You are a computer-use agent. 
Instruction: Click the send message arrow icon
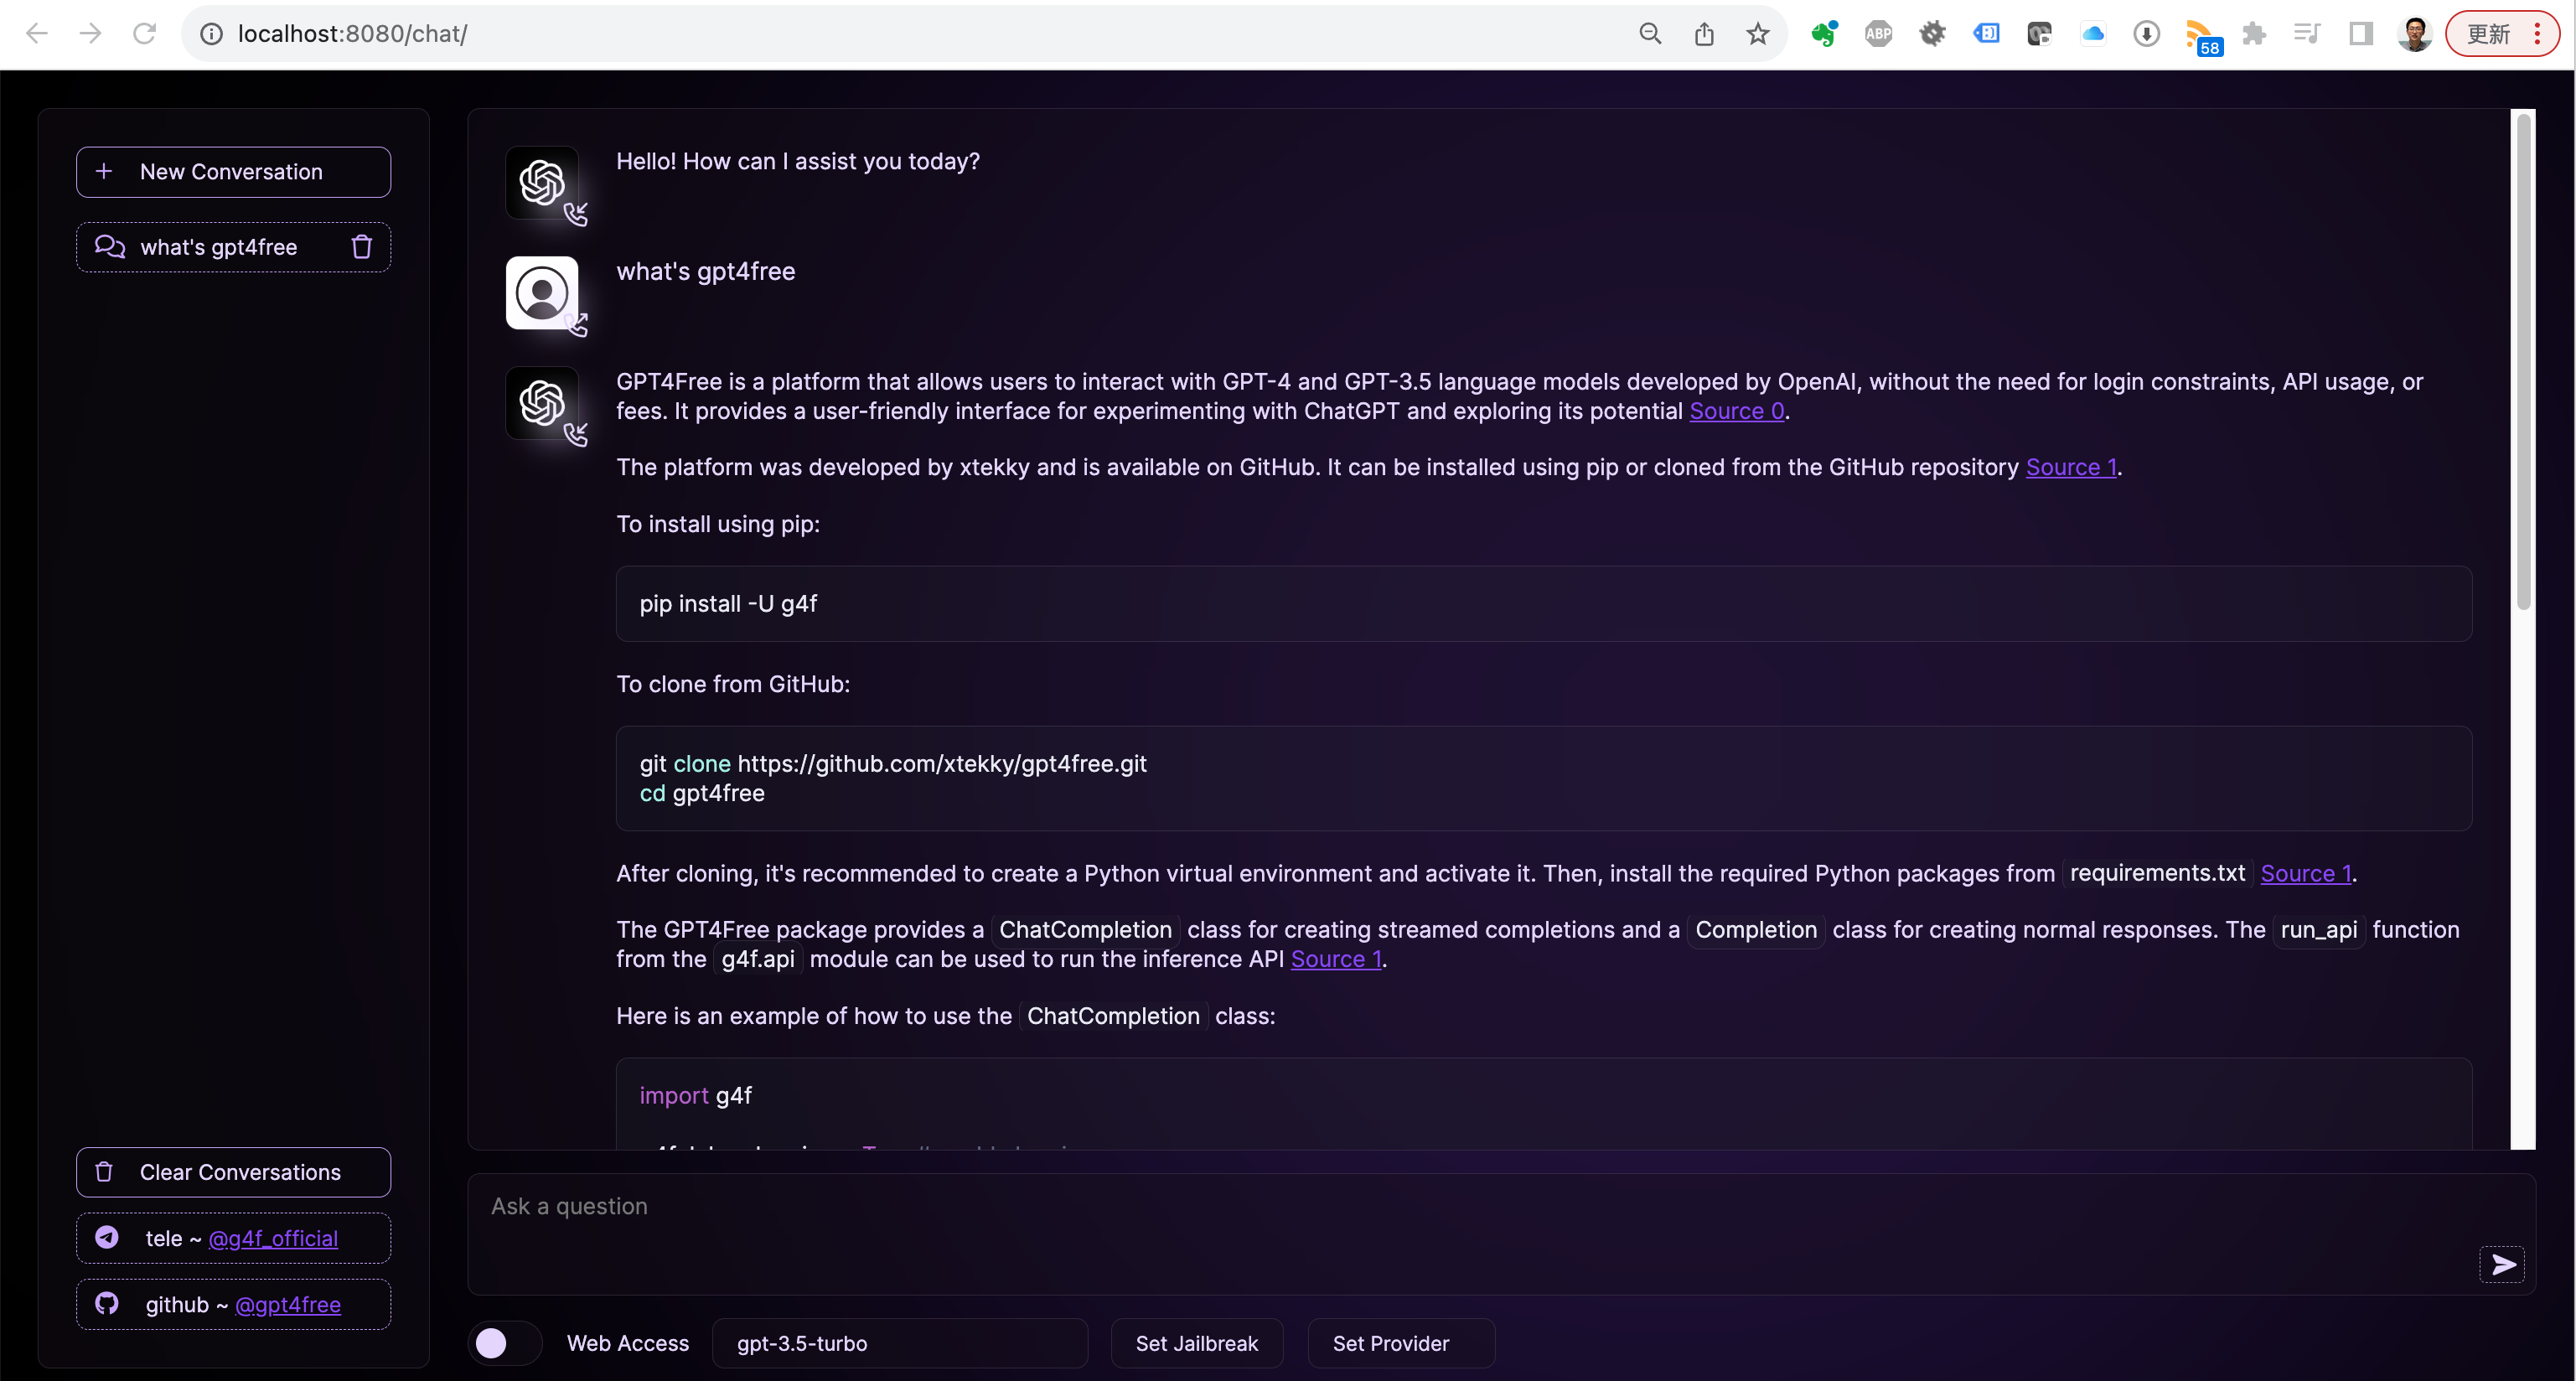2502,1265
